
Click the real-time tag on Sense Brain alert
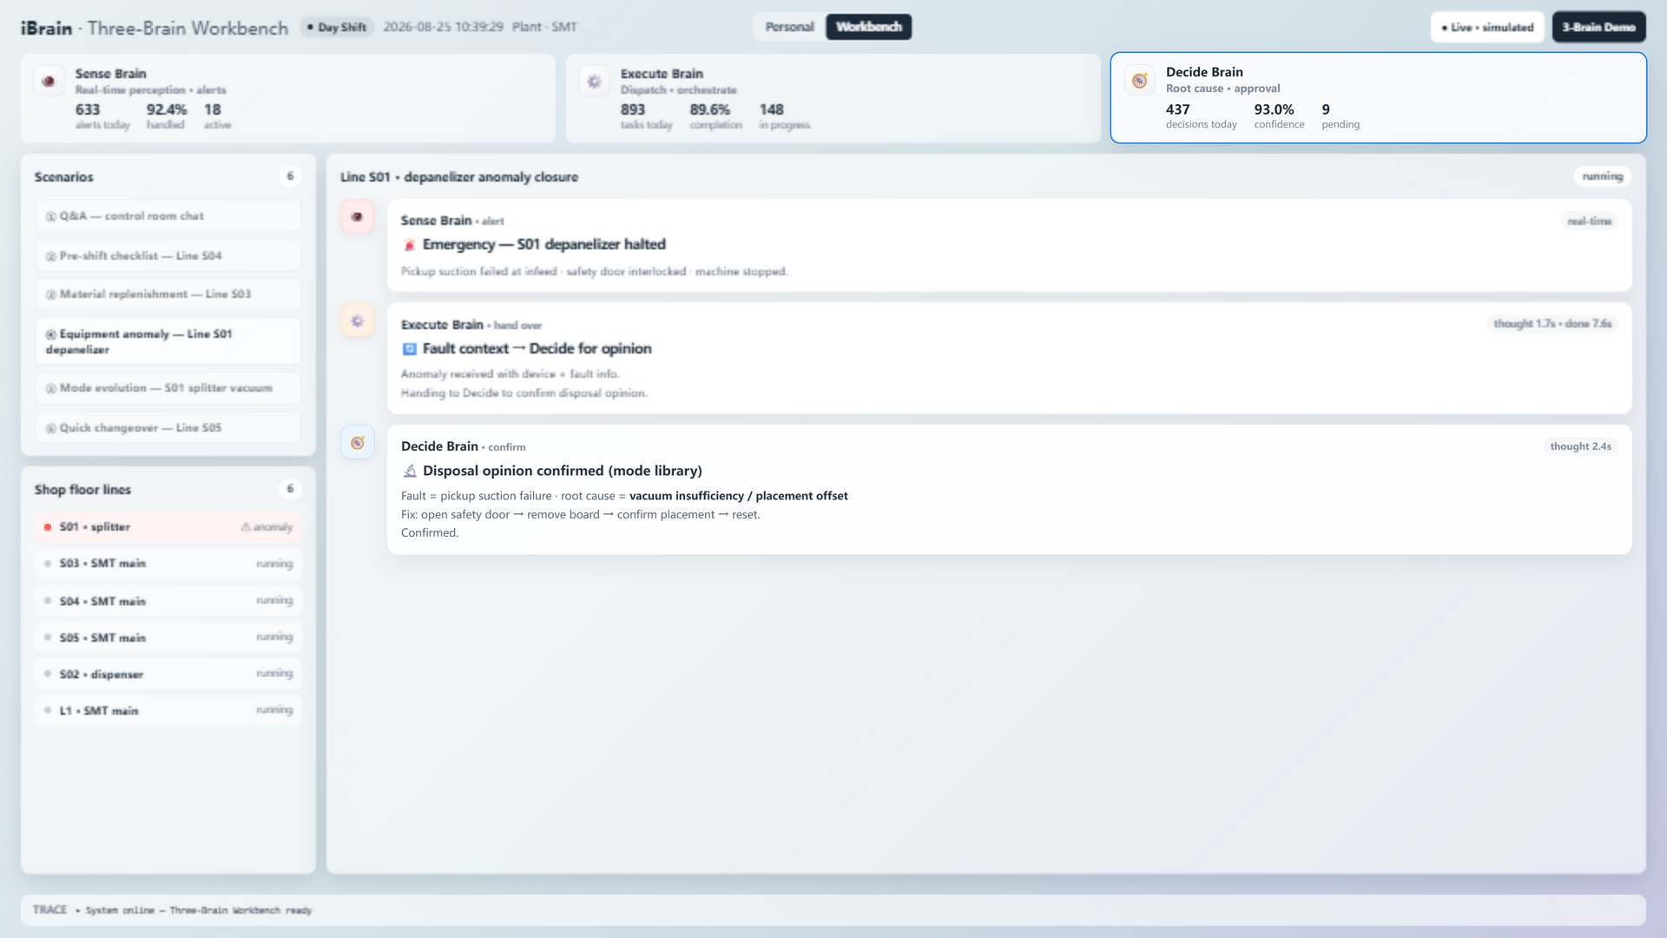point(1589,221)
